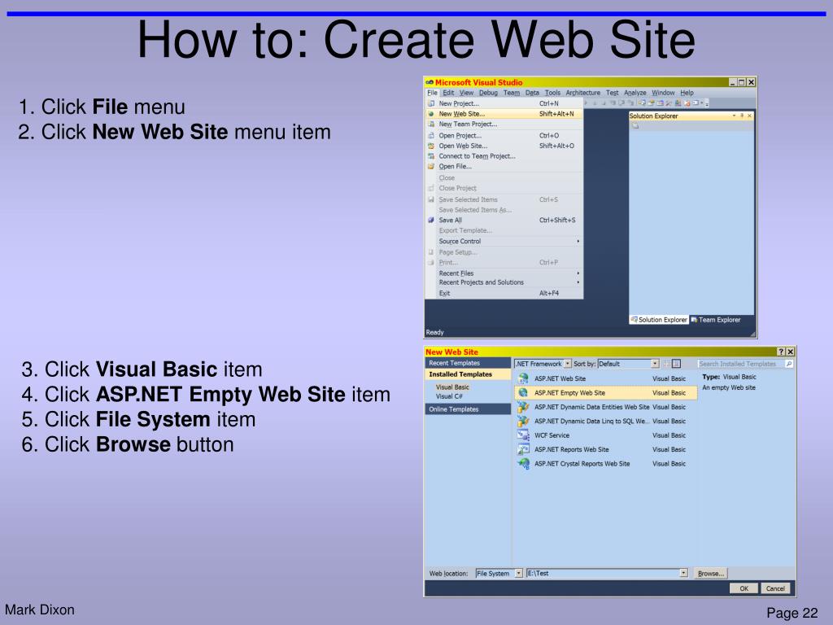The height and width of the screenshot is (625, 833).
Task: Click the Connect to Team Project icon
Action: pos(431,156)
